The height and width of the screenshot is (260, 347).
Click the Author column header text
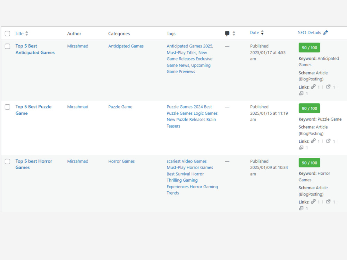(x=74, y=34)
